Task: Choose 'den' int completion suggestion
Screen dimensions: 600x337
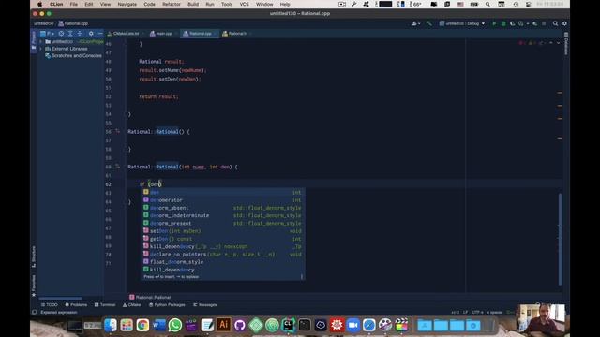Action: click(223, 192)
